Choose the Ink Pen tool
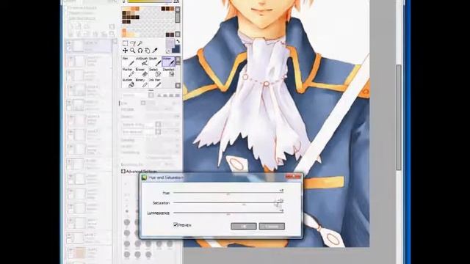Screen dimensions: 470x264 (155, 83)
